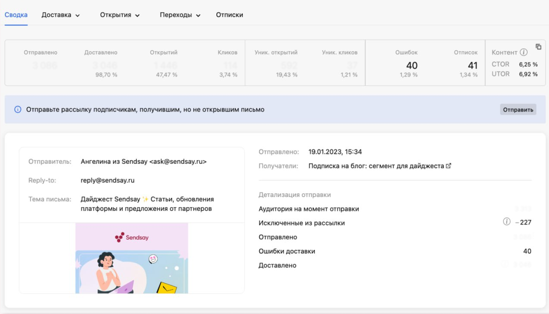Click the Отписок 41 statistic
The width and height of the screenshot is (549, 314).
[x=466, y=64]
